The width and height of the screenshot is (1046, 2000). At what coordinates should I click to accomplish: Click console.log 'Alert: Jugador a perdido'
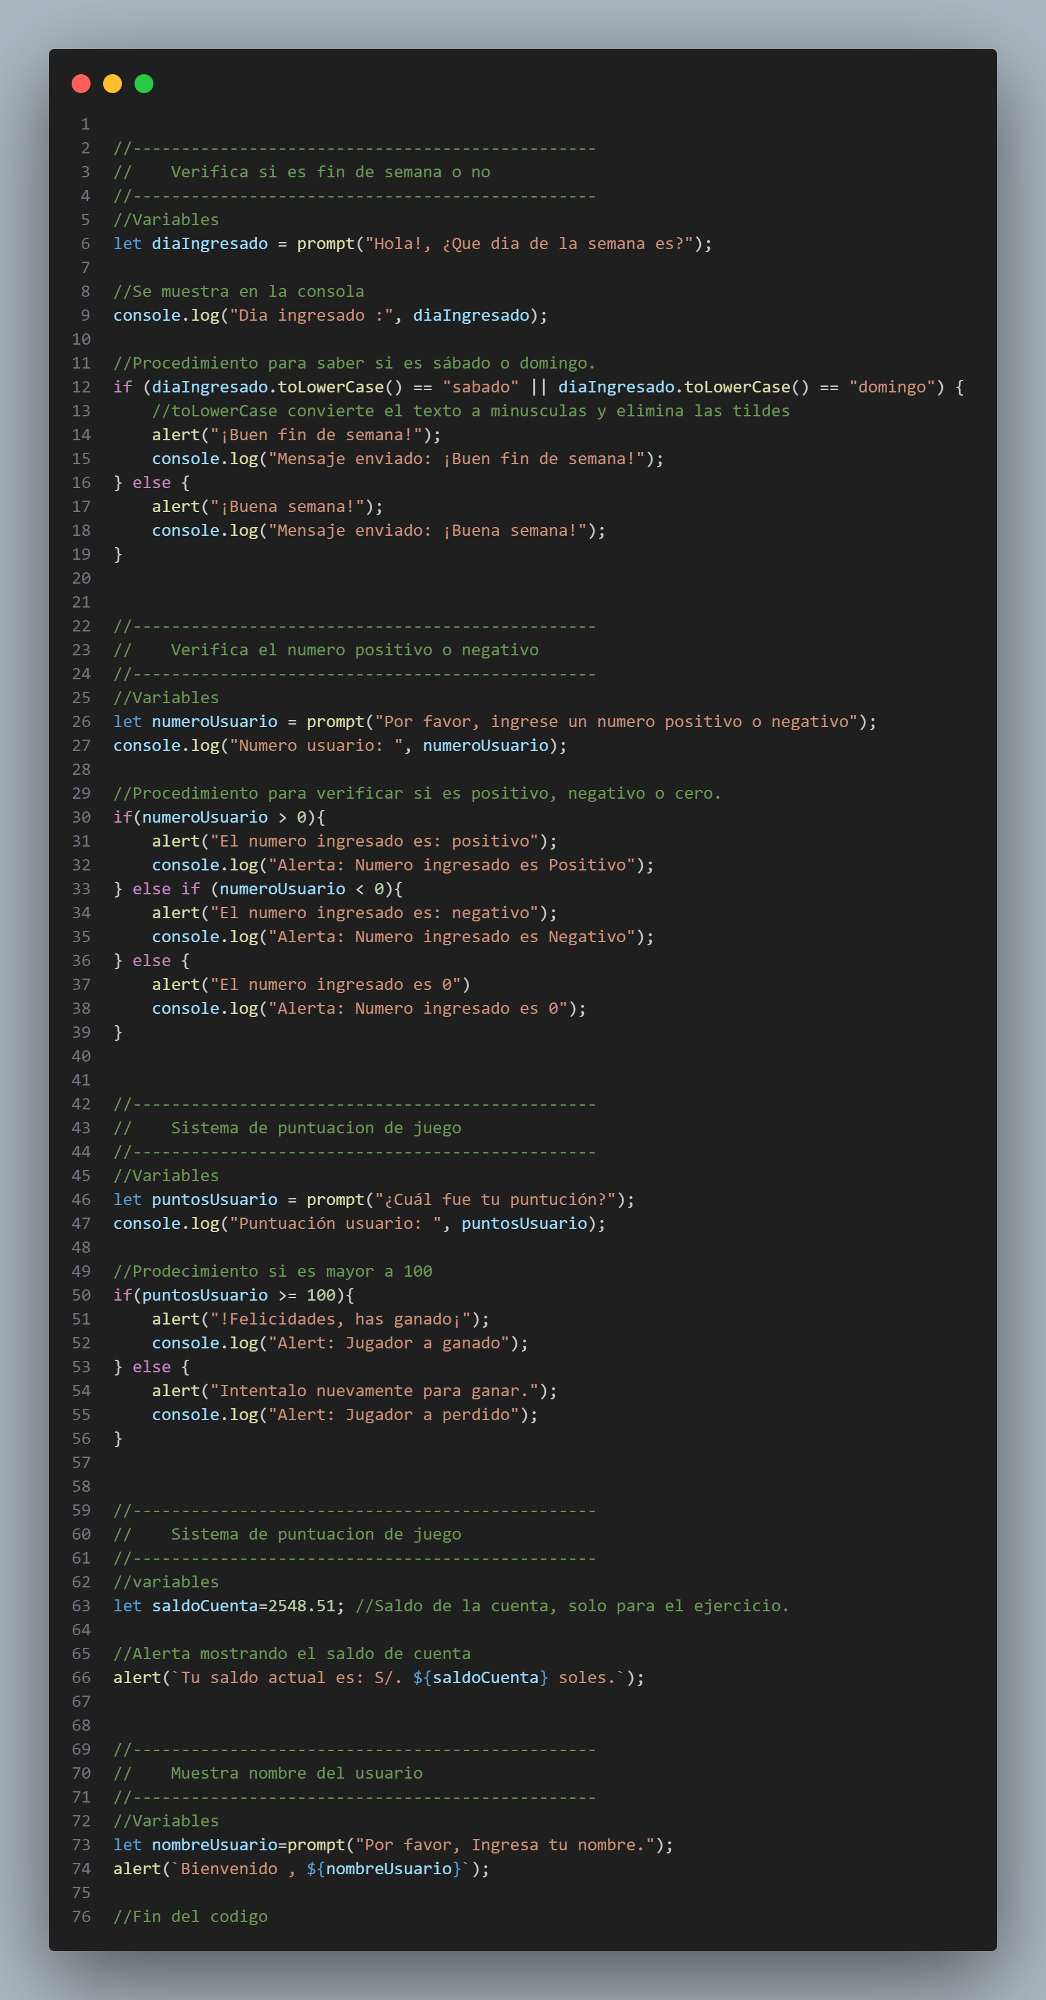(344, 1414)
